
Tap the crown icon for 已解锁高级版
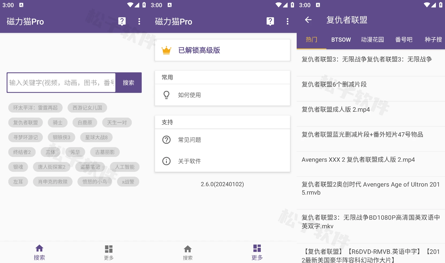(166, 50)
